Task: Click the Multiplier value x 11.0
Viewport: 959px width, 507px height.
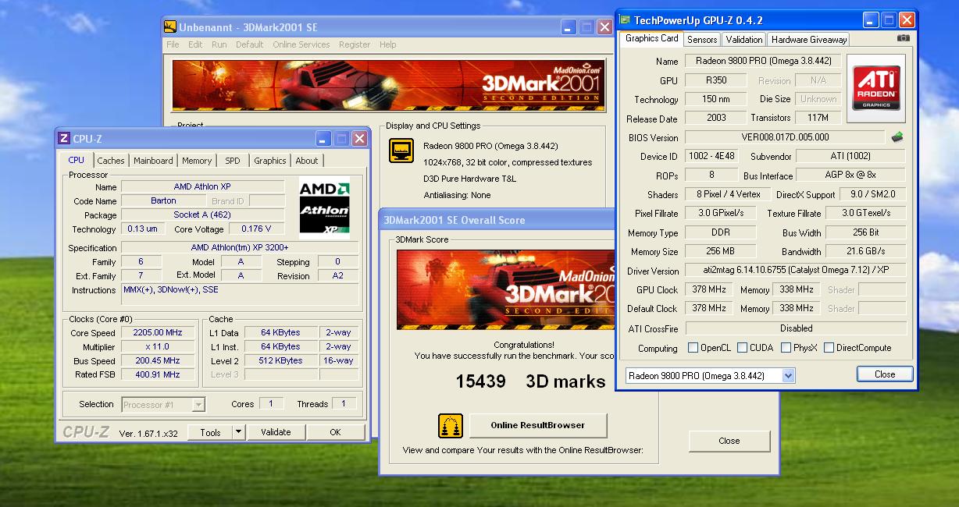Action: [x=158, y=347]
